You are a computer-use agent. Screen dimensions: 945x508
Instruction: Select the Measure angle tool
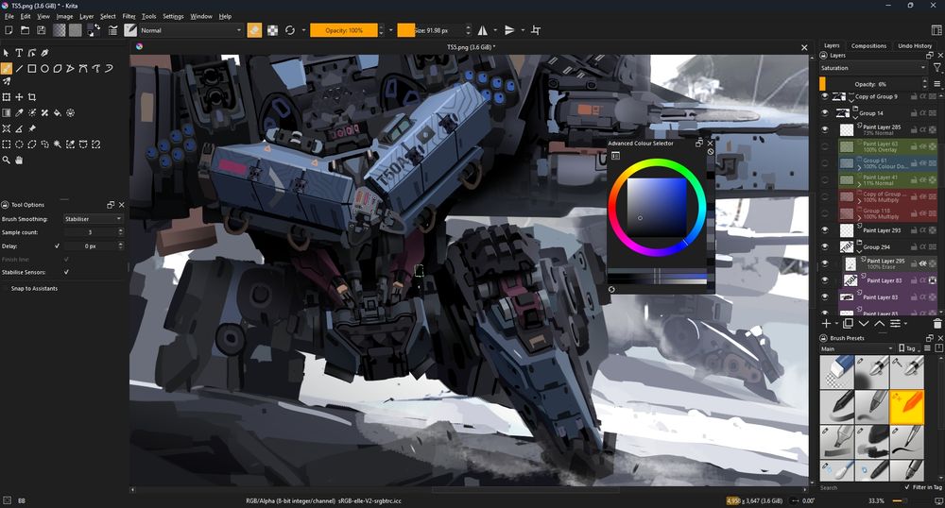pos(19,128)
